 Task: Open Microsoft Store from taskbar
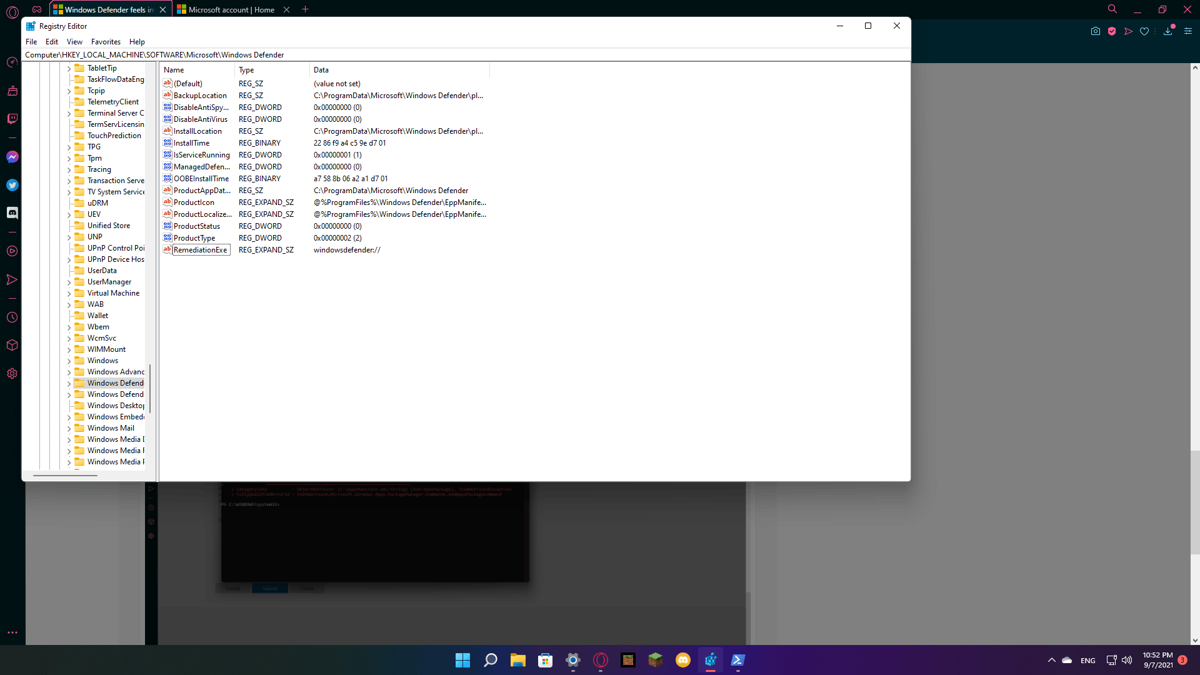coord(545,660)
